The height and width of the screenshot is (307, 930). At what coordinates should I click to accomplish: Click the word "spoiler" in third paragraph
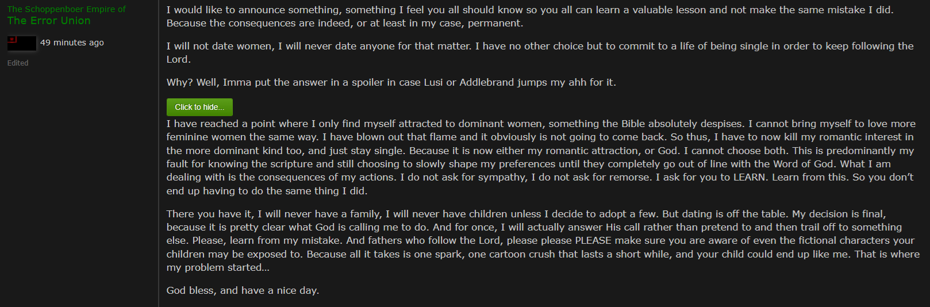[368, 82]
